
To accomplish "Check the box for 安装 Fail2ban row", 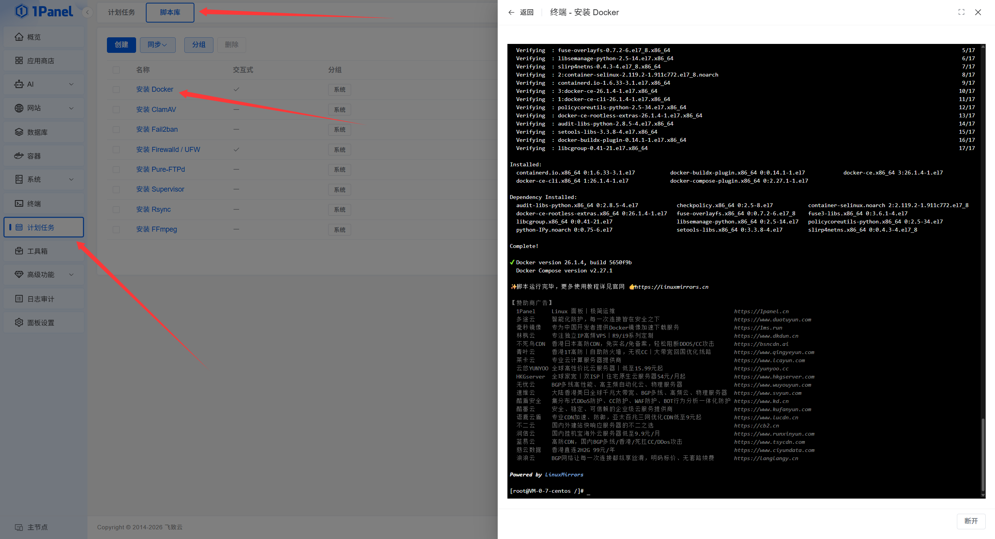I will pyautogui.click(x=116, y=129).
